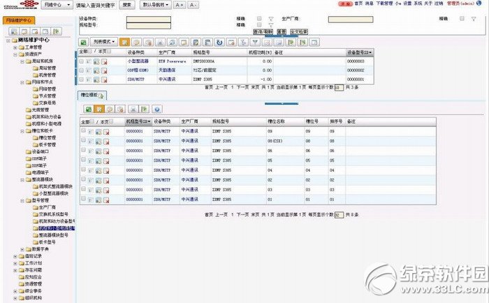Tick the checkbox of row 00000002
489x303 pixels.
pos(82,71)
